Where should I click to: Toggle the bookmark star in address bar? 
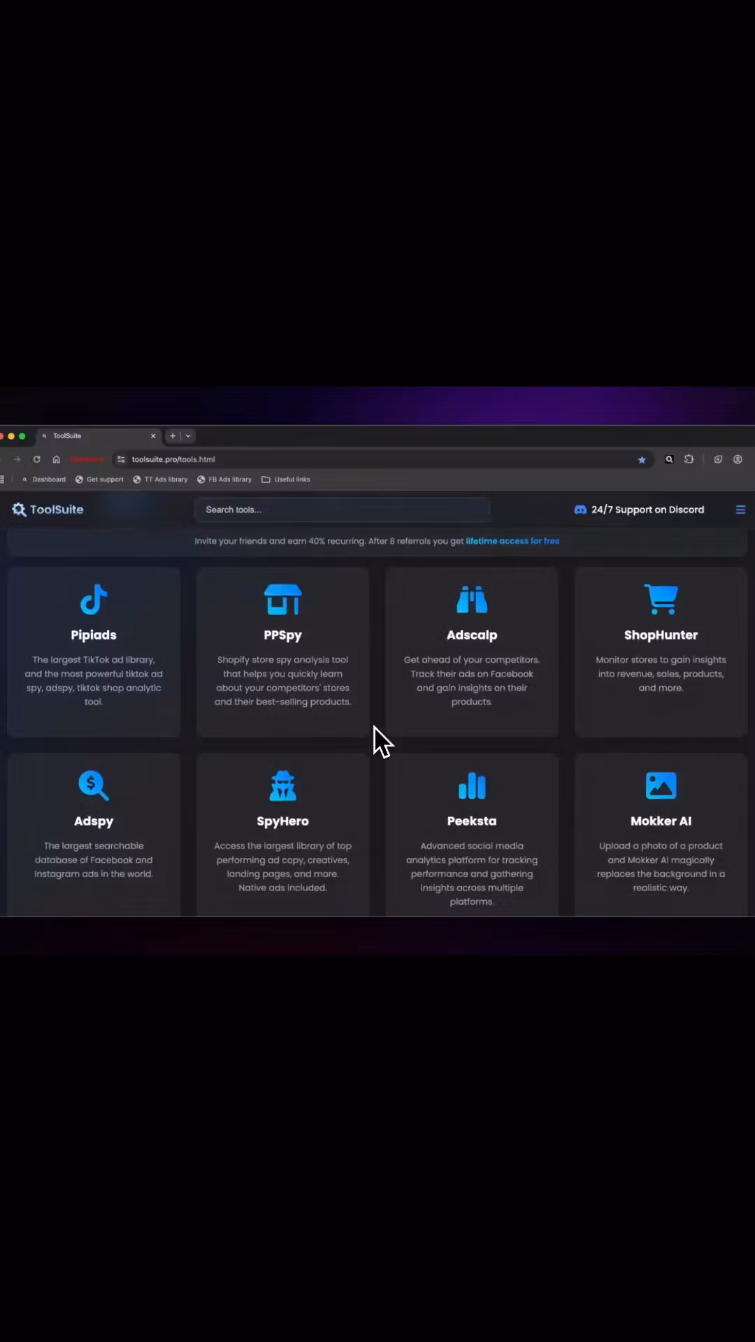pos(642,459)
